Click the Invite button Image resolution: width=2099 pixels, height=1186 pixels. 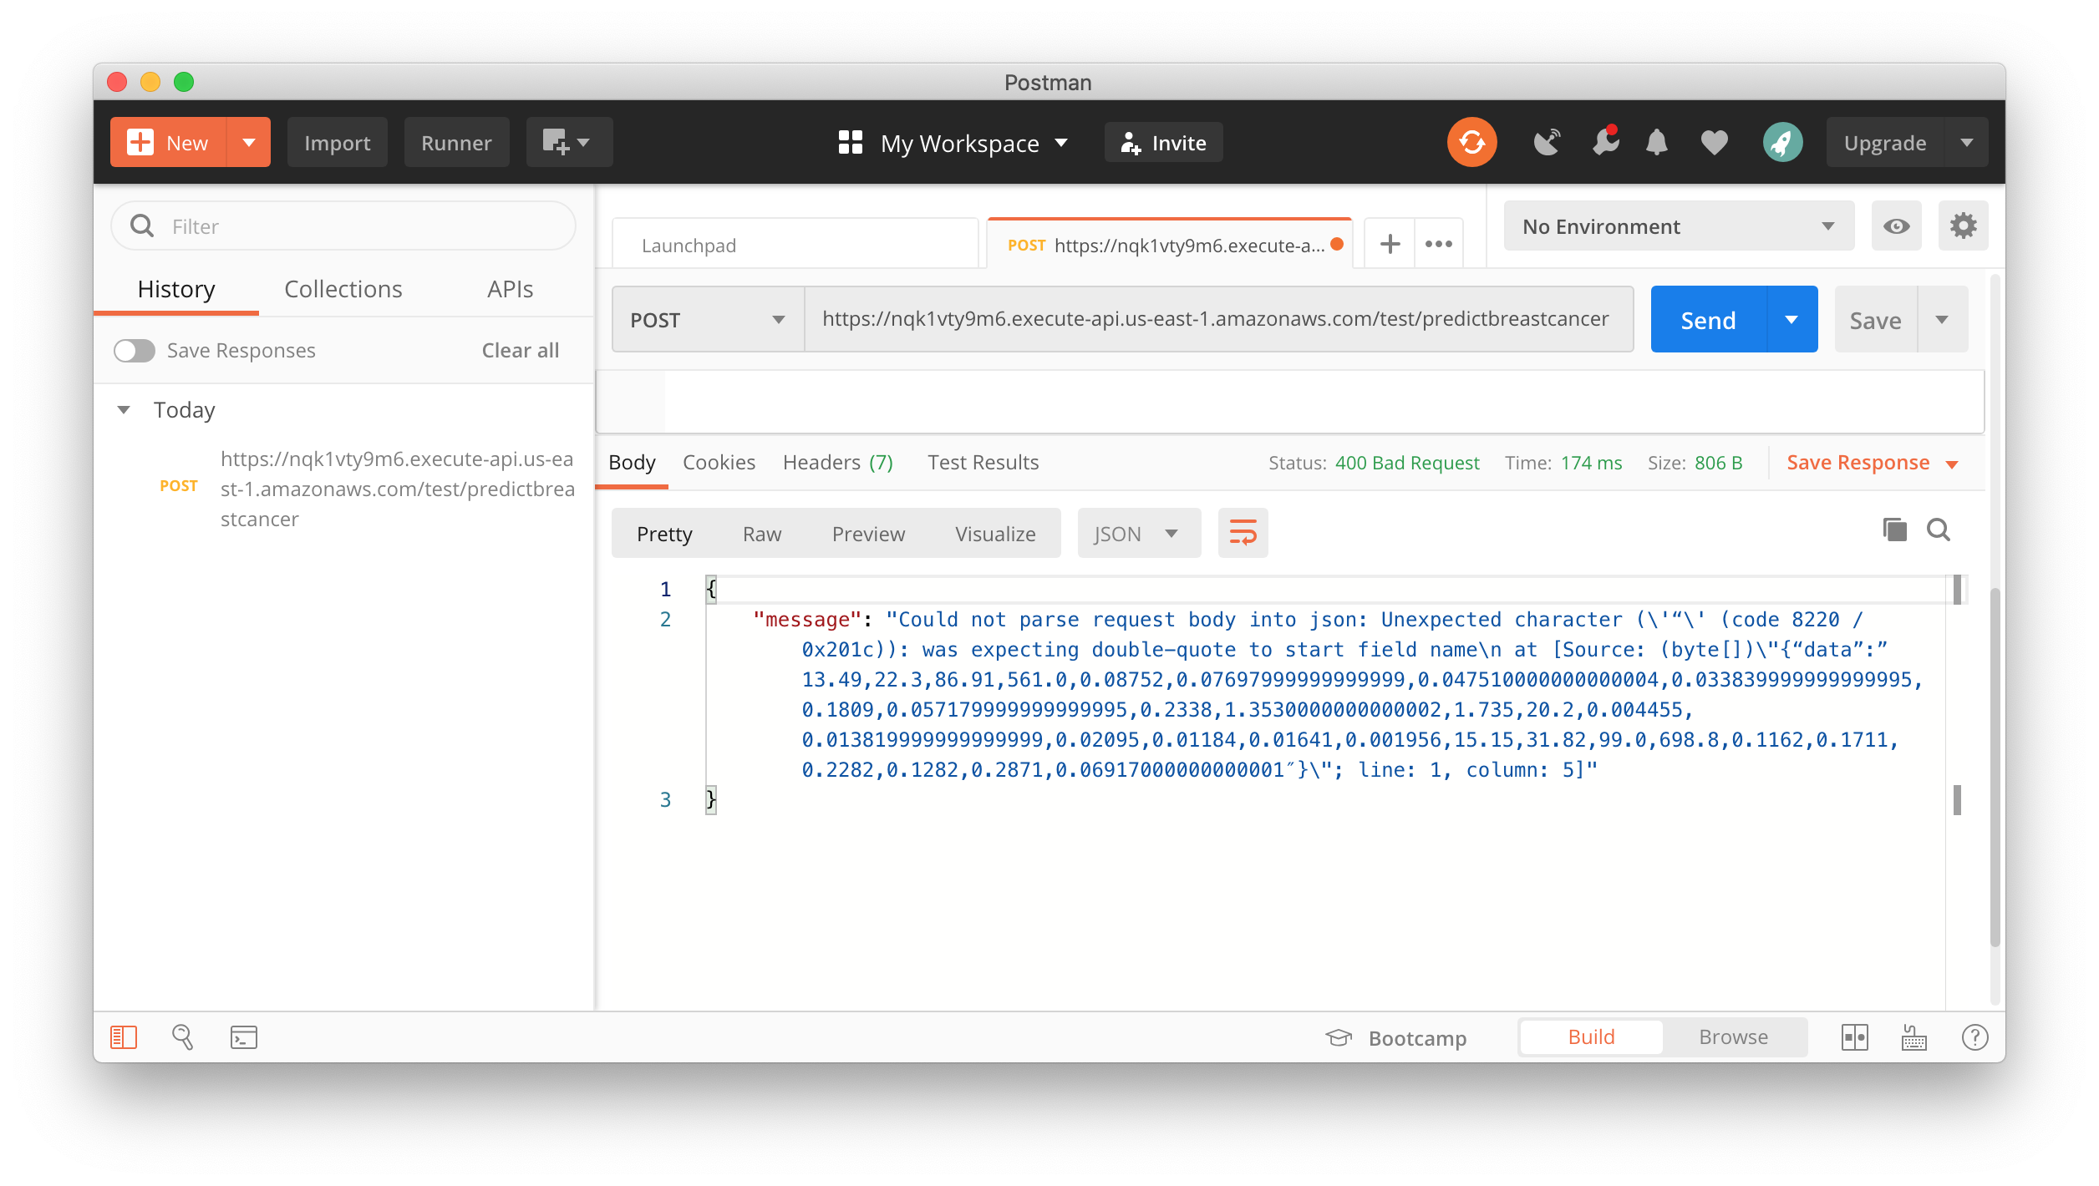pyautogui.click(x=1163, y=142)
